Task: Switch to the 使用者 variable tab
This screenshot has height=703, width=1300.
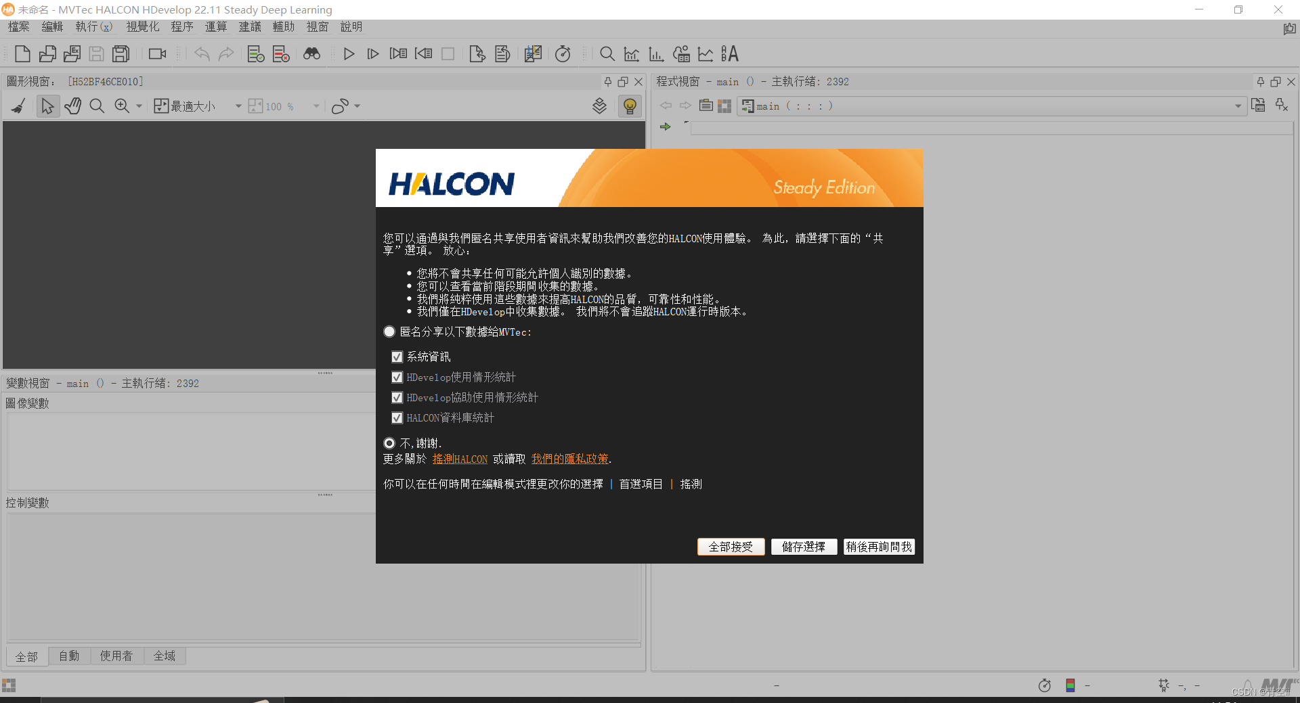Action: click(x=116, y=656)
